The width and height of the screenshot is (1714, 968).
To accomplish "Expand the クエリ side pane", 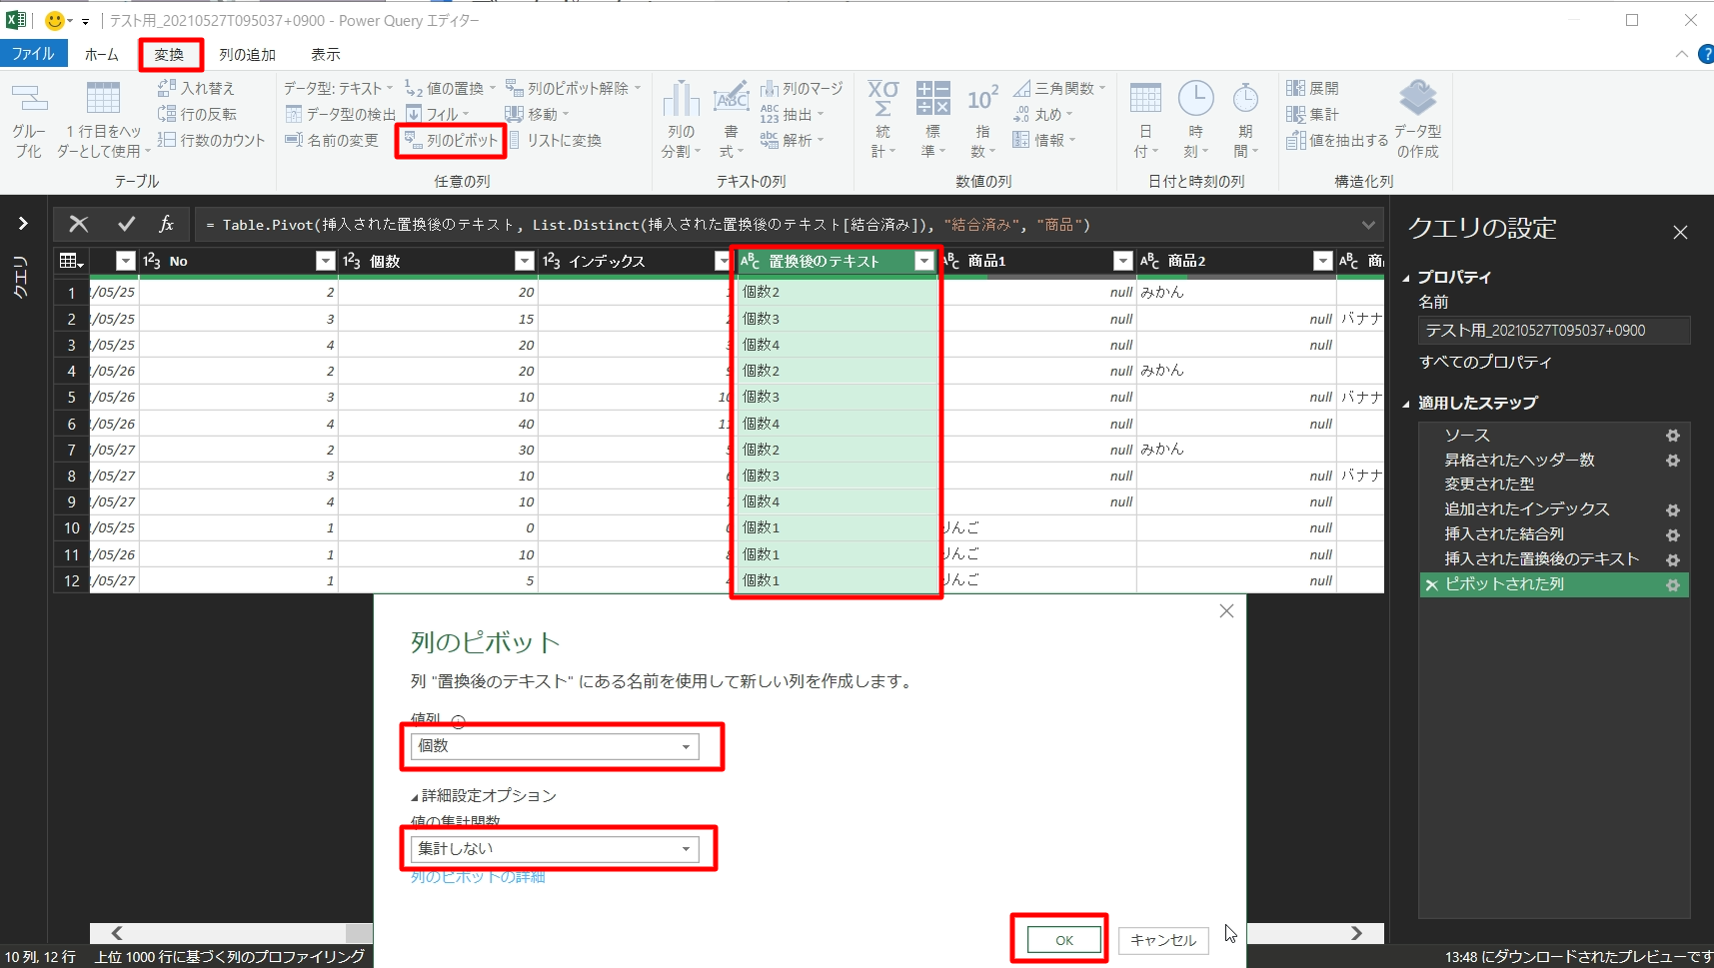I will pos(22,224).
